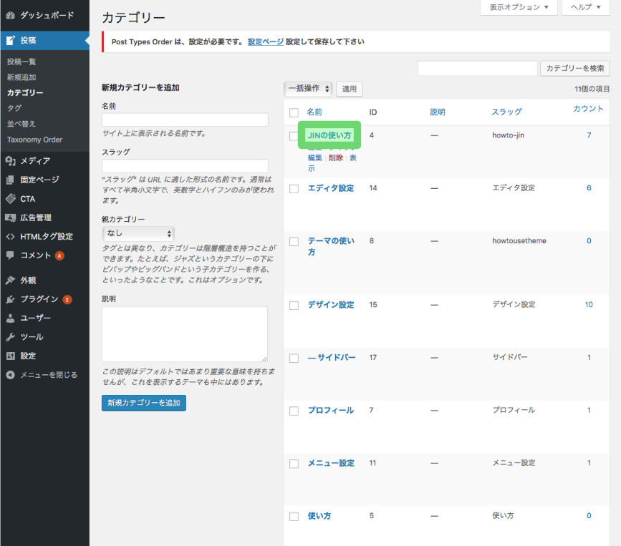Open 投稿一覧 submenu item
621x546 pixels.
(x=21, y=62)
